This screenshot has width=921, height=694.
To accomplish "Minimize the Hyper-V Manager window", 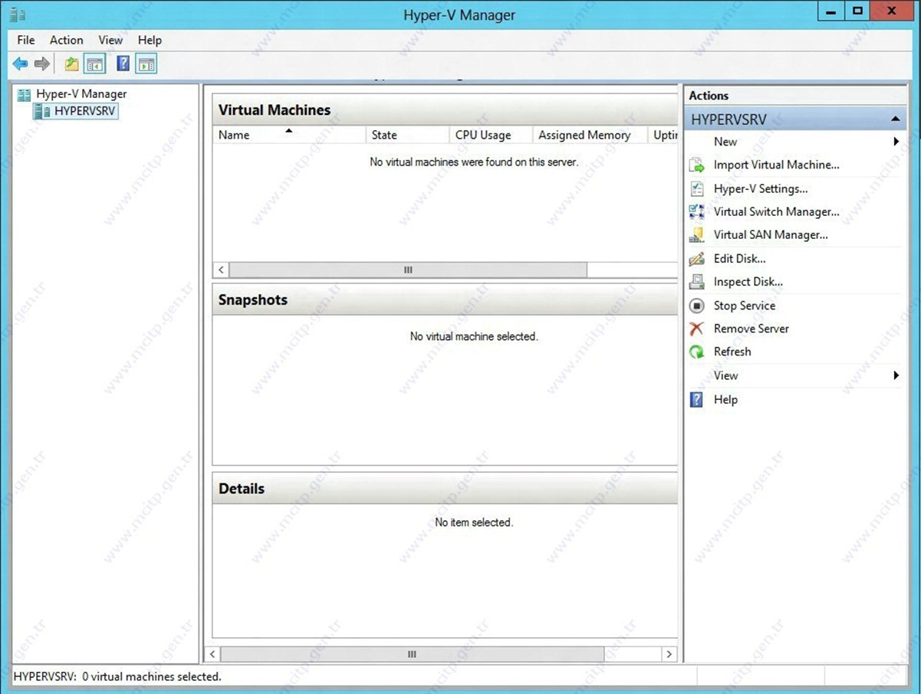I will point(831,11).
